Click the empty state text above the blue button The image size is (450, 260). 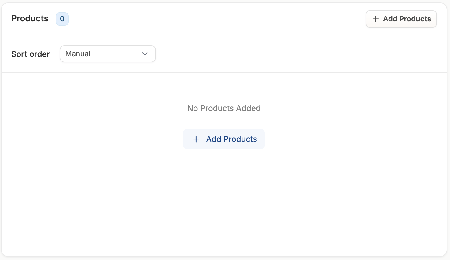point(224,108)
